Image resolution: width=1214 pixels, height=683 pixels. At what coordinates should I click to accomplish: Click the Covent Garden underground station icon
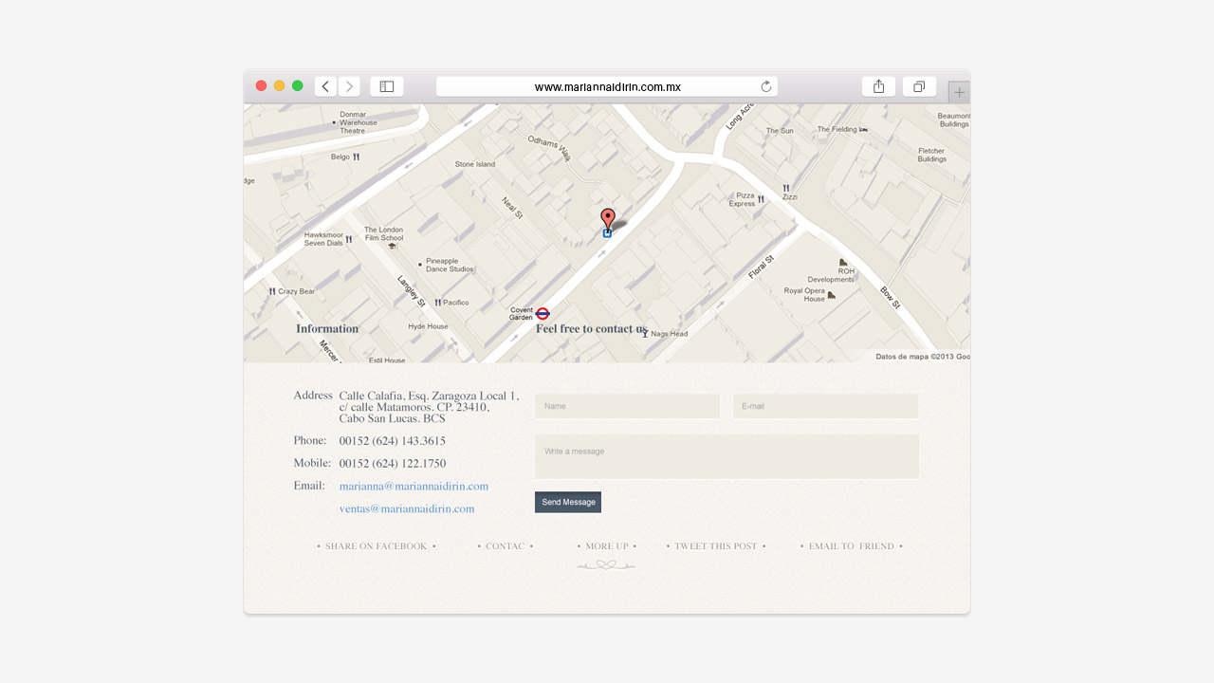coord(543,313)
